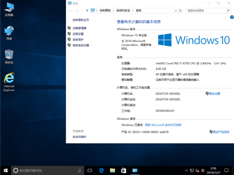
Task: Click the Cortana microphone icon
Action: 80,170
